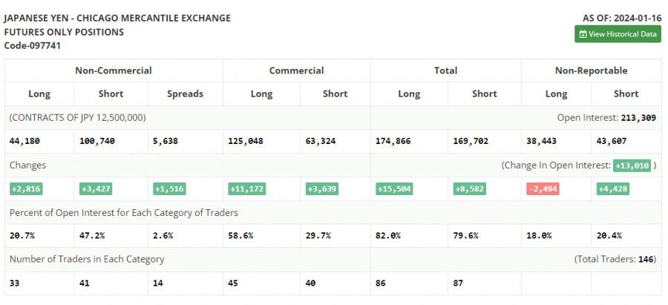
Task: Click the +11,172 commercial long change badge
Action: tap(246, 188)
